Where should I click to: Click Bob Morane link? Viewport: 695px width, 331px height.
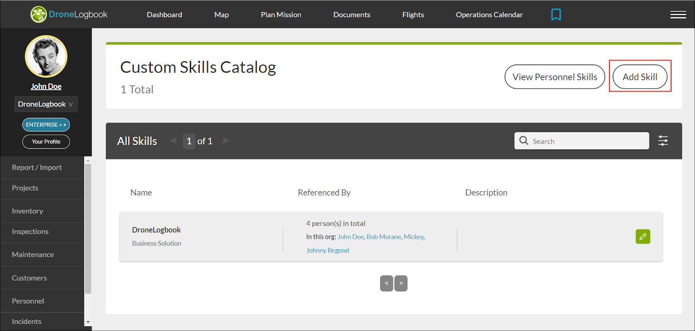(x=384, y=237)
